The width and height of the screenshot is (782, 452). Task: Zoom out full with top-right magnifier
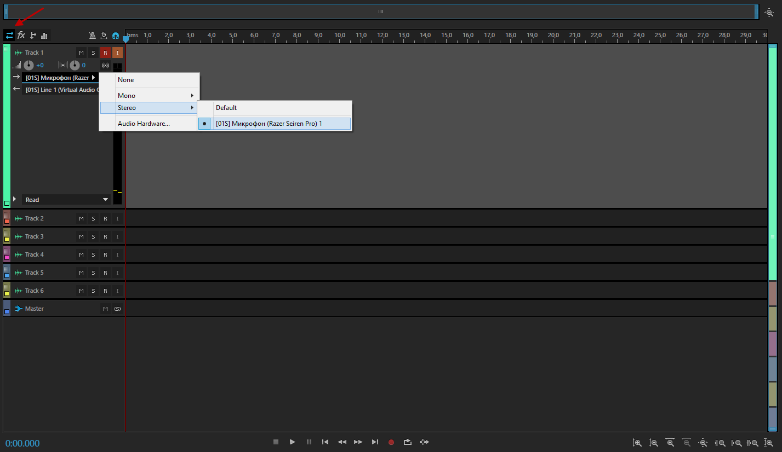click(x=769, y=12)
